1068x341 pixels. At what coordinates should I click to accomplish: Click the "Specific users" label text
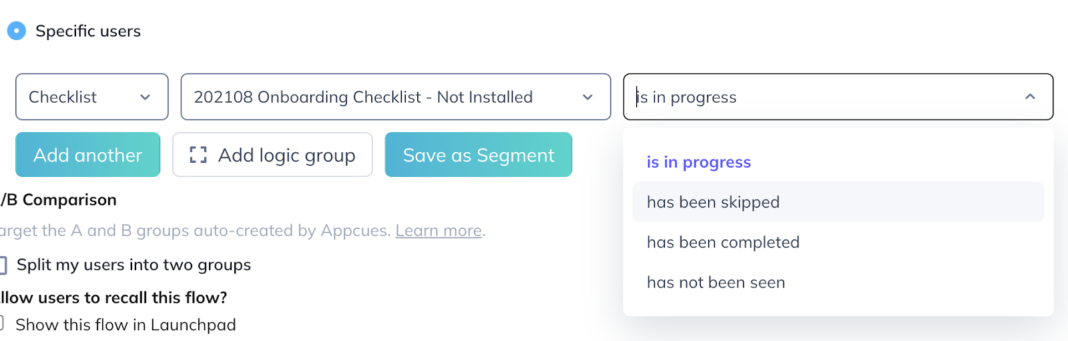coord(88,31)
